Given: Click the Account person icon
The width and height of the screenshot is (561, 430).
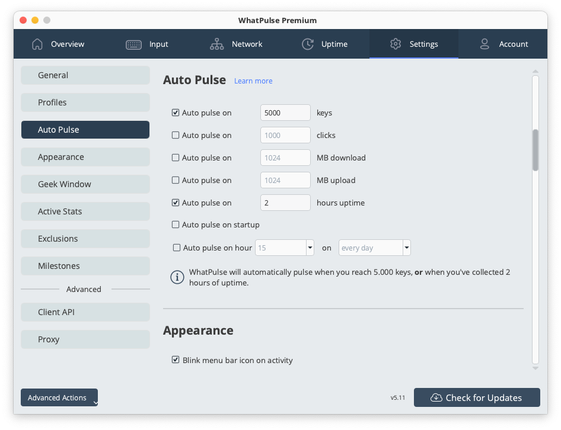Looking at the screenshot, I should click(x=485, y=44).
